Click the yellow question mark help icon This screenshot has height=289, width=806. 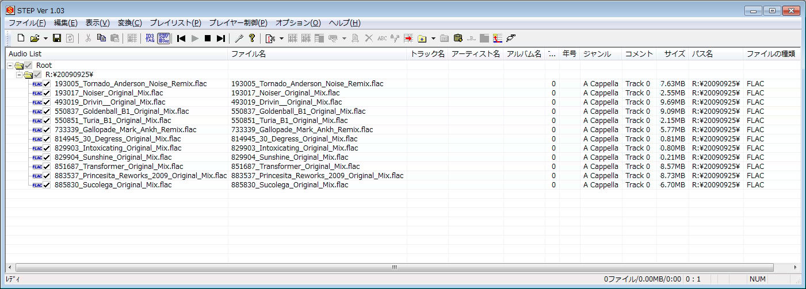click(252, 38)
